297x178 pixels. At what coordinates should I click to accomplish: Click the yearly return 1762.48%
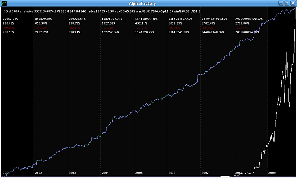[208, 23]
